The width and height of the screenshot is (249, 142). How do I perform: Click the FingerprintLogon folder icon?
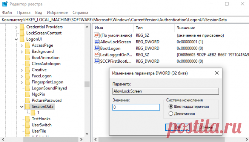coord(28,82)
